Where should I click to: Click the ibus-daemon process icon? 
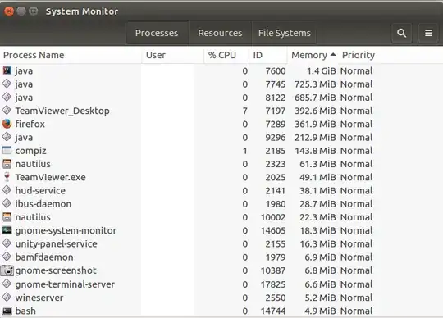click(x=7, y=203)
